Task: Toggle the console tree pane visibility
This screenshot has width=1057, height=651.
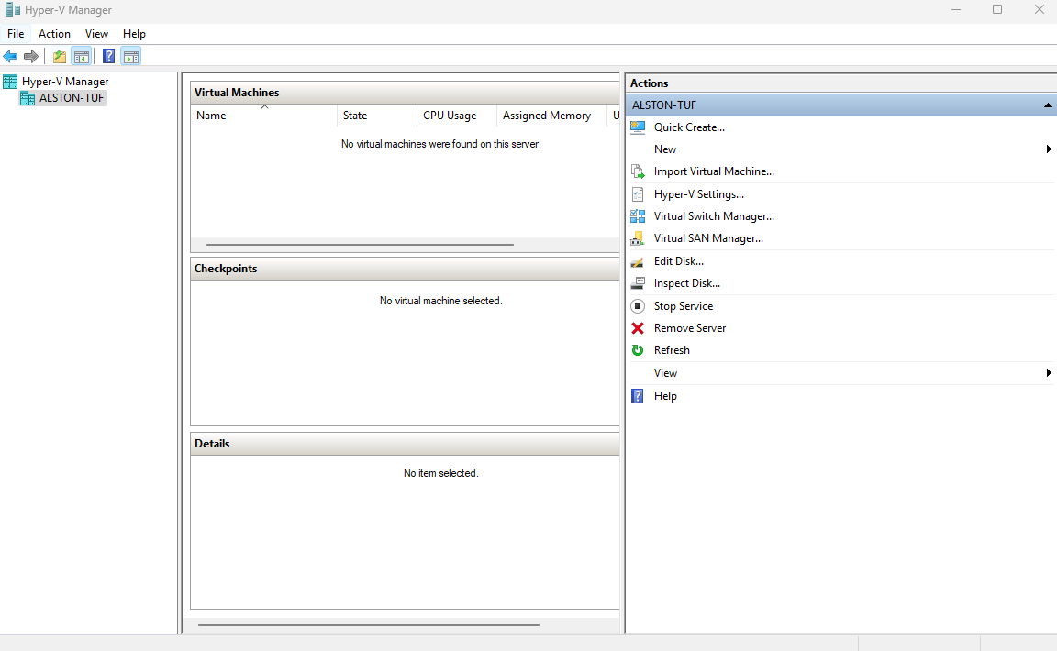Action: [82, 56]
